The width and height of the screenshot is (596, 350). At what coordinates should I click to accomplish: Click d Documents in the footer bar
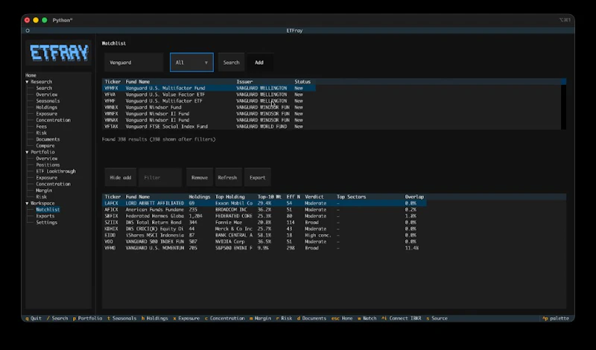point(311,319)
